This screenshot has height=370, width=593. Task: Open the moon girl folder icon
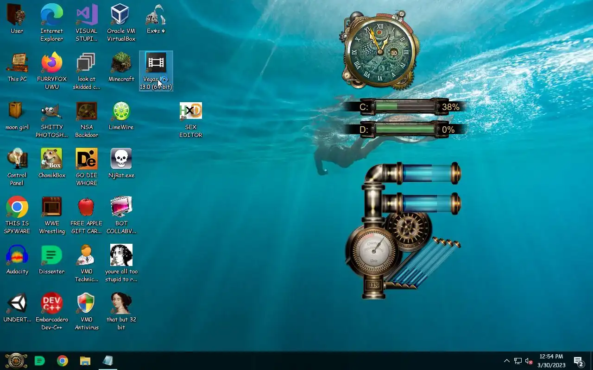click(x=17, y=116)
